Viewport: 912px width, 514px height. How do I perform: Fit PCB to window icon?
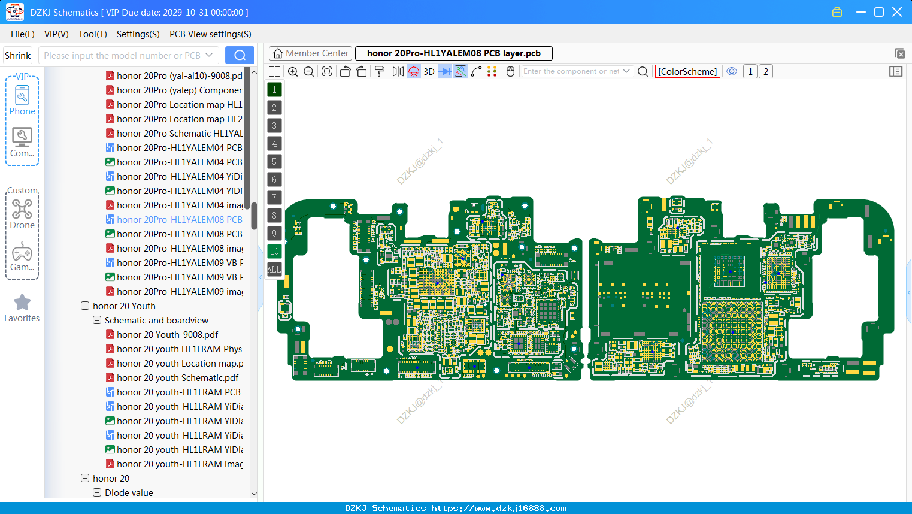(327, 71)
